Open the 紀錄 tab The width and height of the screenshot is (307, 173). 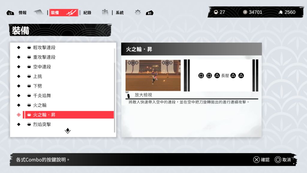tap(87, 13)
